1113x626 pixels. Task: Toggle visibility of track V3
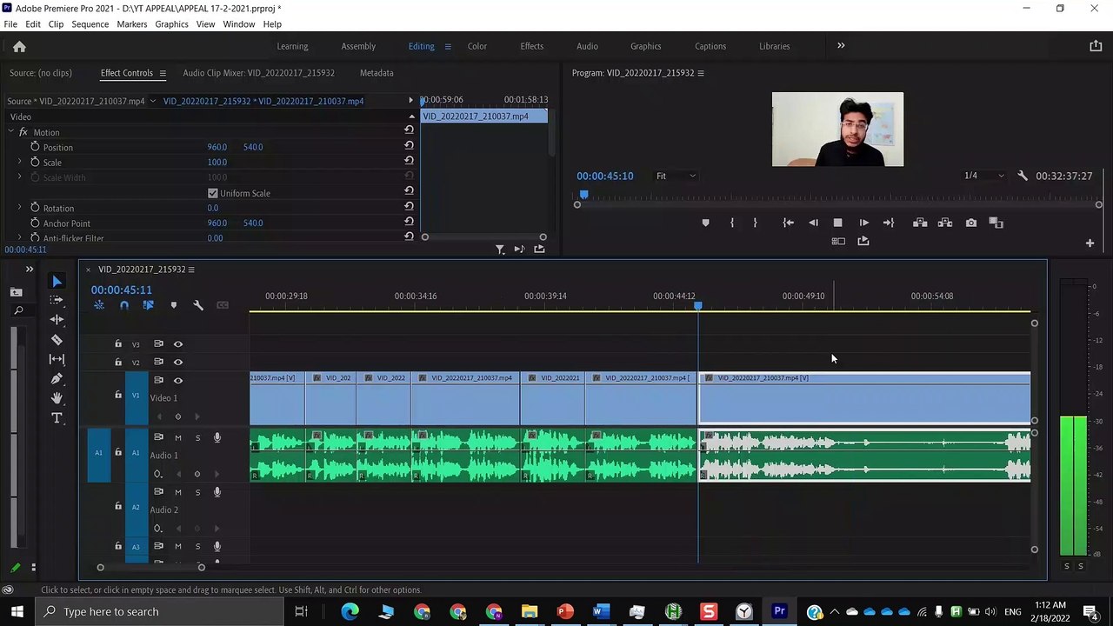[x=178, y=344]
